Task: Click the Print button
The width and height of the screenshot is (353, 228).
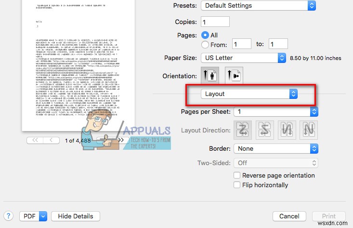Action: pos(329,216)
